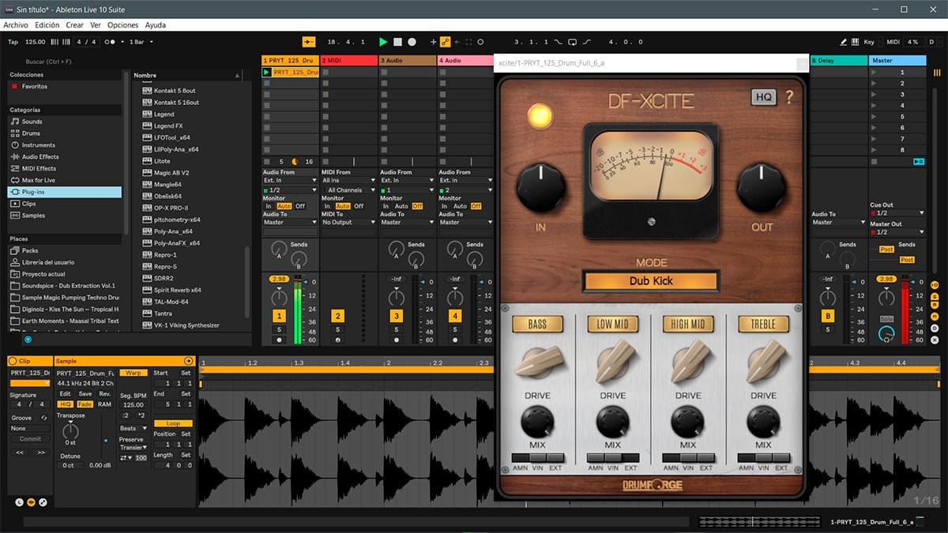The image size is (948, 533).
Task: Click the Master pan knob
Action: [x=888, y=298]
